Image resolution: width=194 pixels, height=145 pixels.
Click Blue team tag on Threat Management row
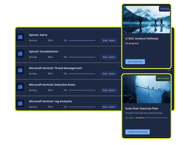pyautogui.click(x=109, y=74)
